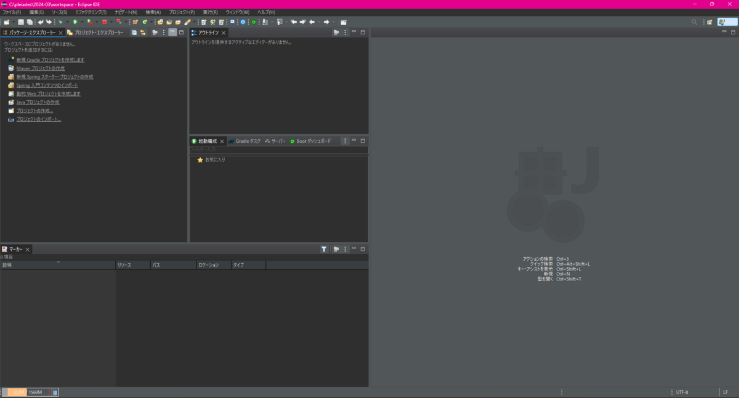Maximize the Markers view
This screenshot has width=739, height=398.
(x=363, y=249)
